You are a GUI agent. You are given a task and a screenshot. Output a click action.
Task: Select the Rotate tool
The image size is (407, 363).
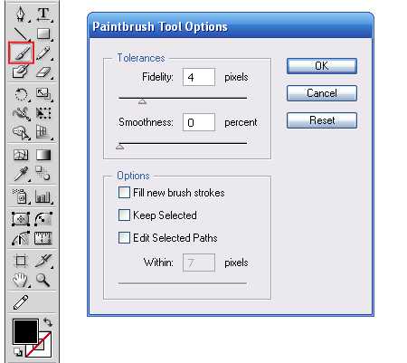tap(21, 94)
